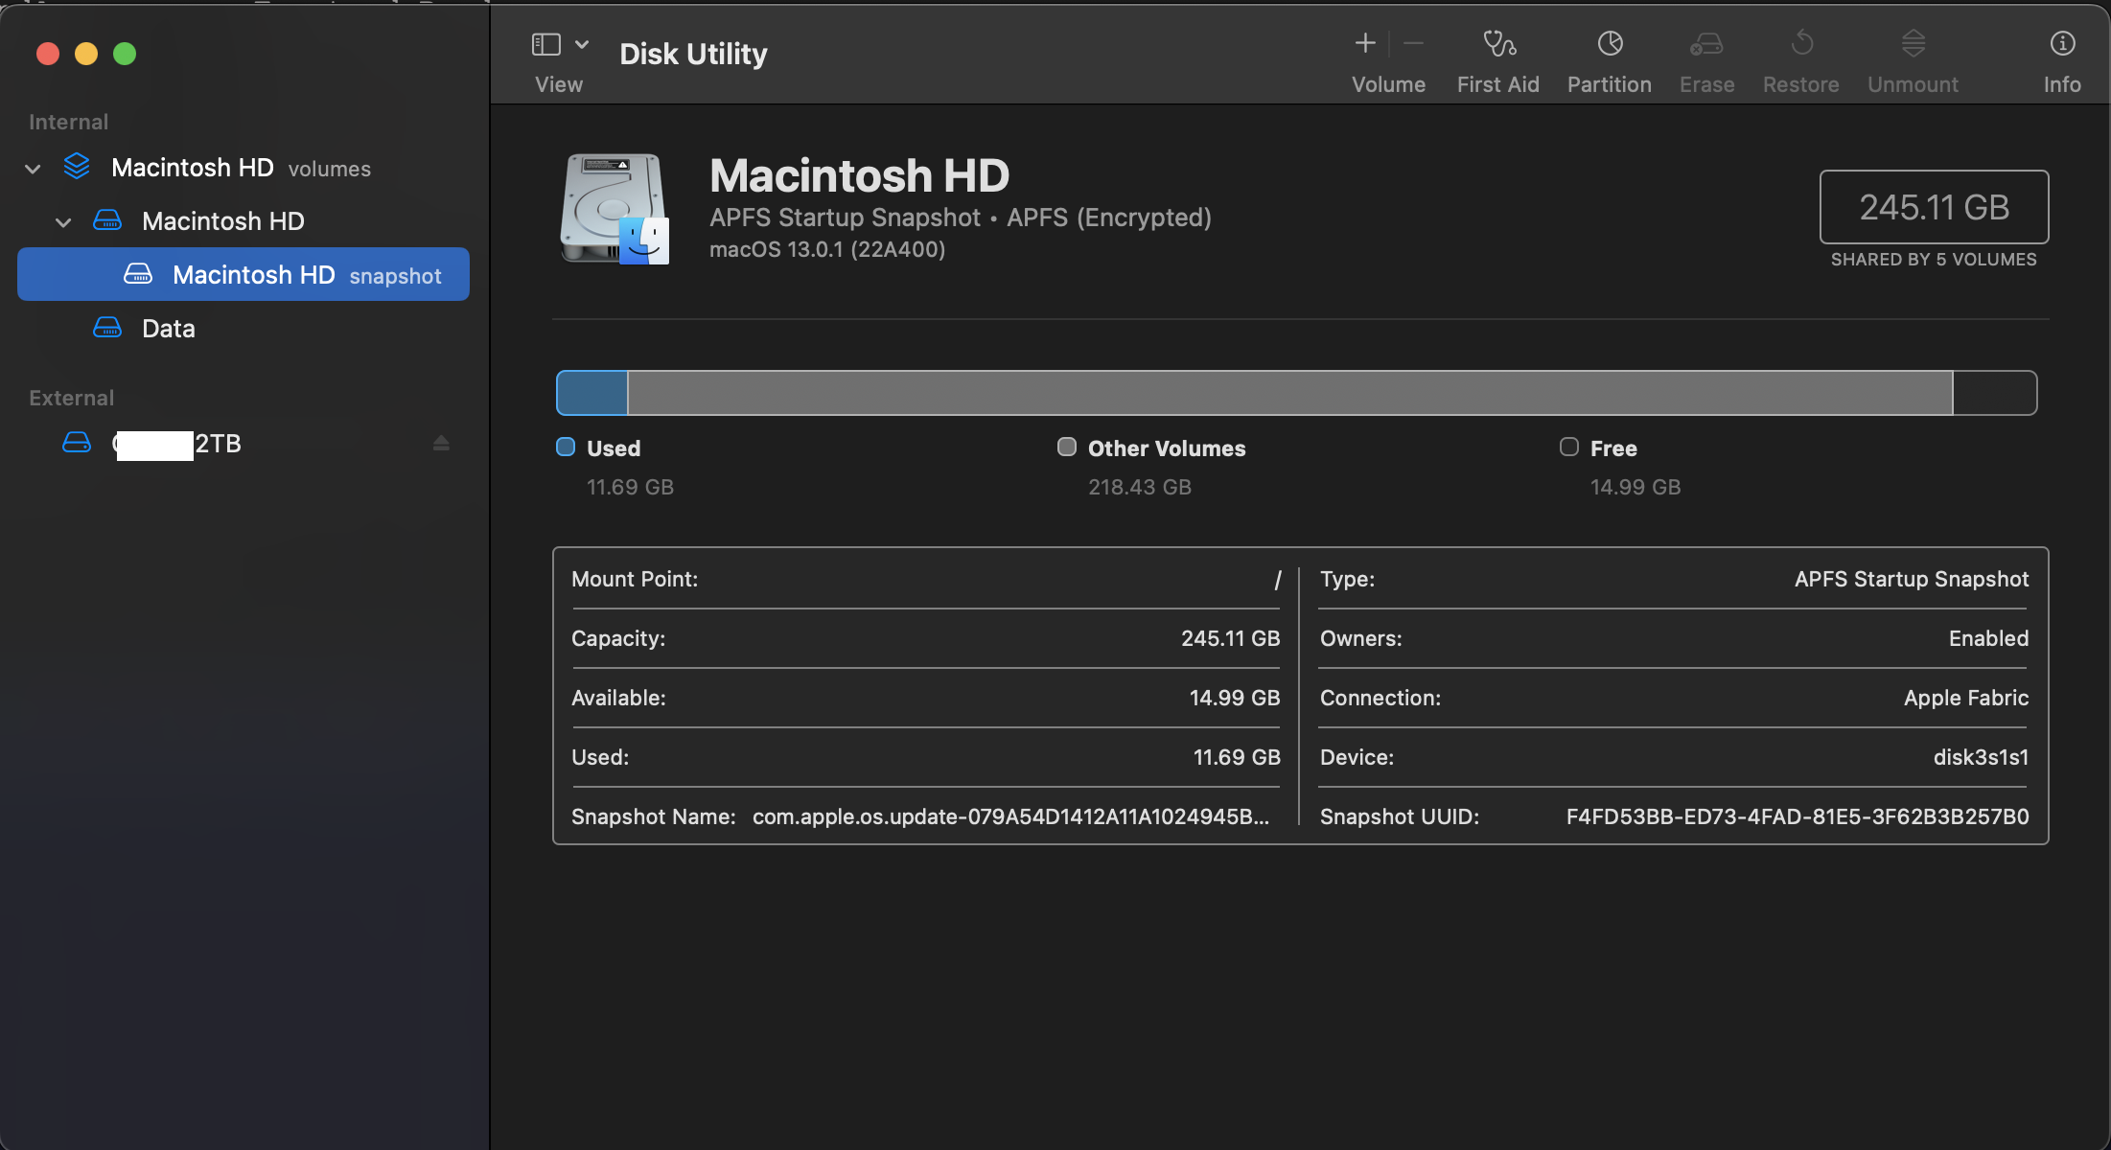This screenshot has height=1150, width=2111.
Task: Click the disk3s1s1 device value
Action: 1981,757
